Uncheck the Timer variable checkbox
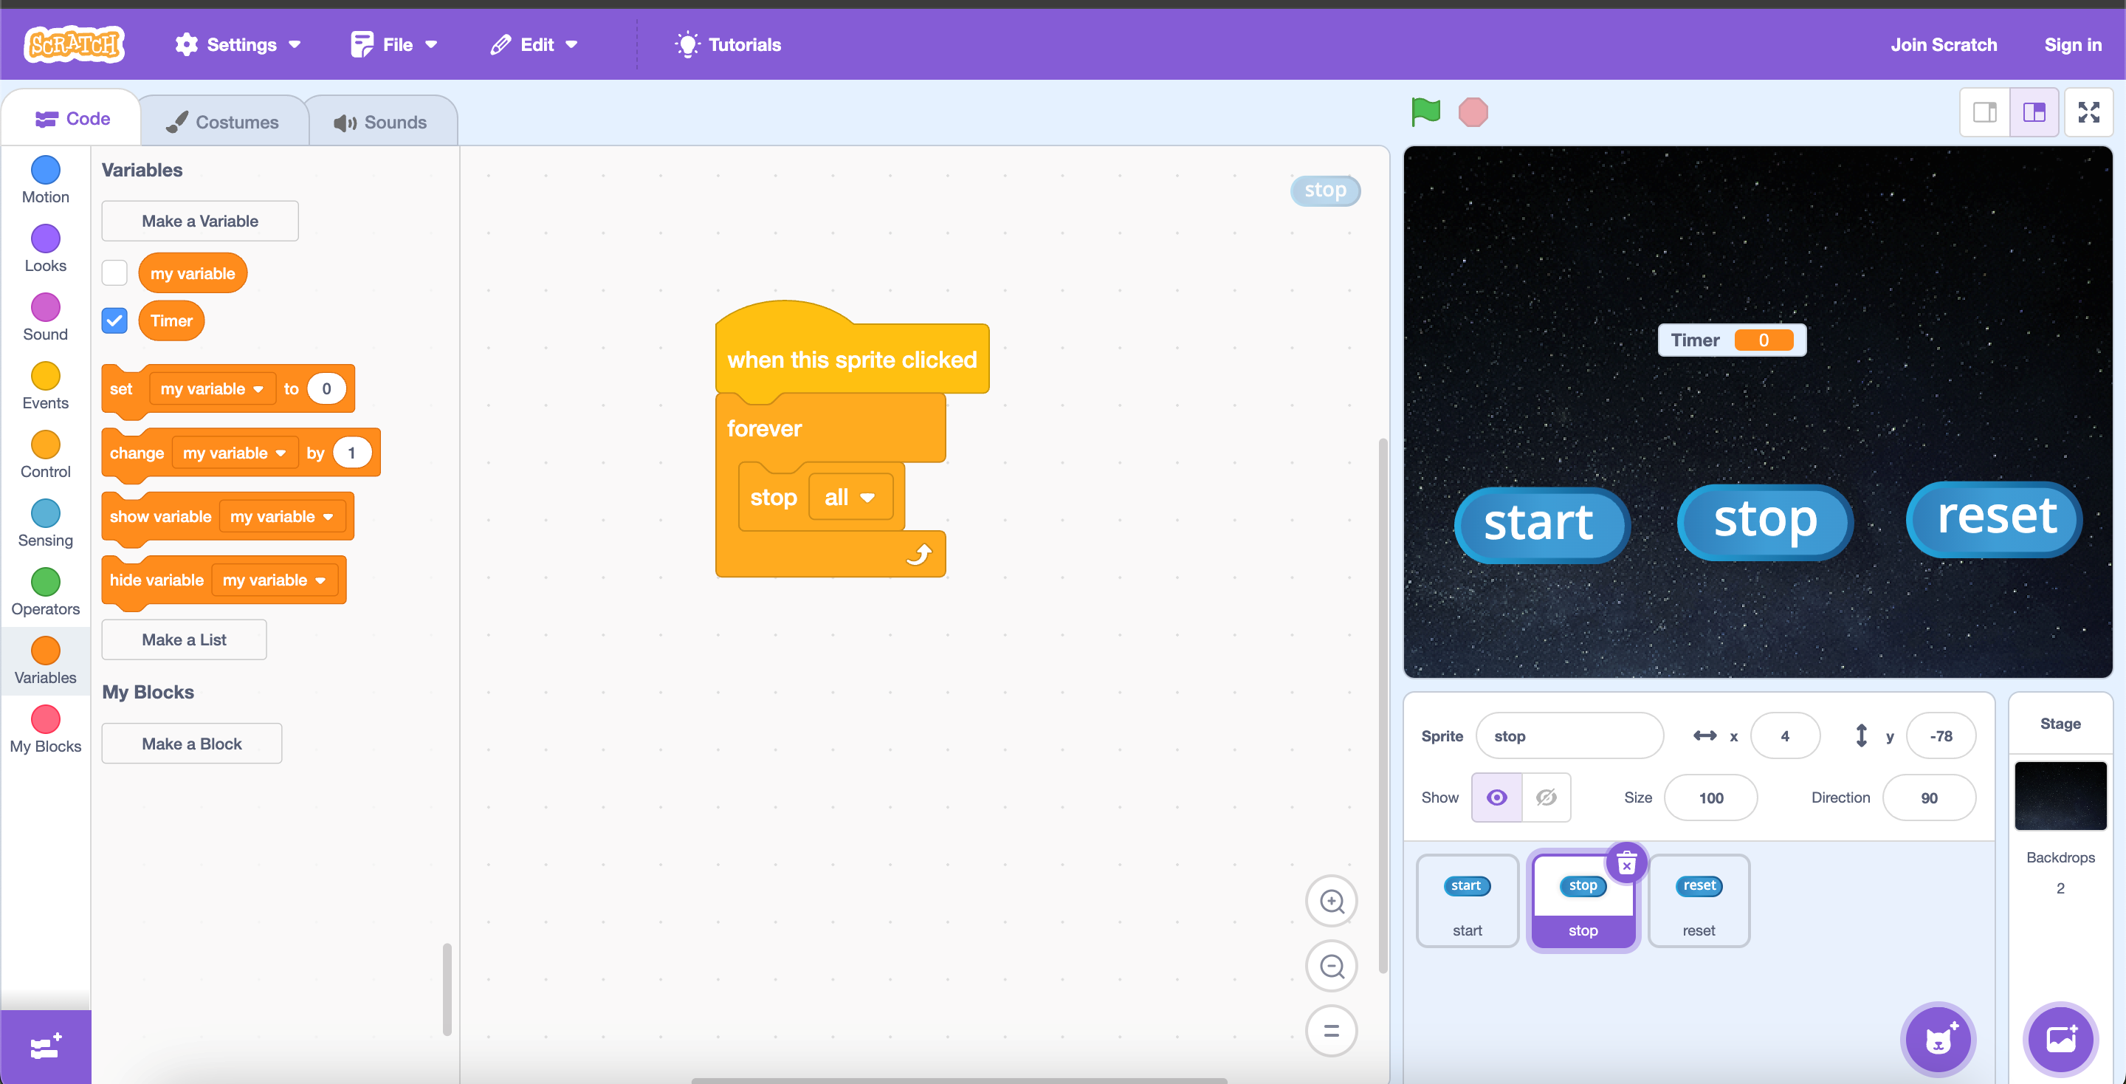This screenshot has height=1084, width=2126. click(x=114, y=320)
